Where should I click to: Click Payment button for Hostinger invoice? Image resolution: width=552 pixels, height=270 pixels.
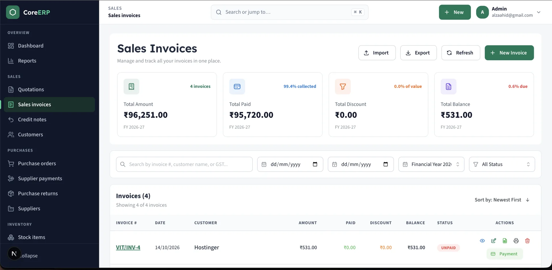click(505, 254)
